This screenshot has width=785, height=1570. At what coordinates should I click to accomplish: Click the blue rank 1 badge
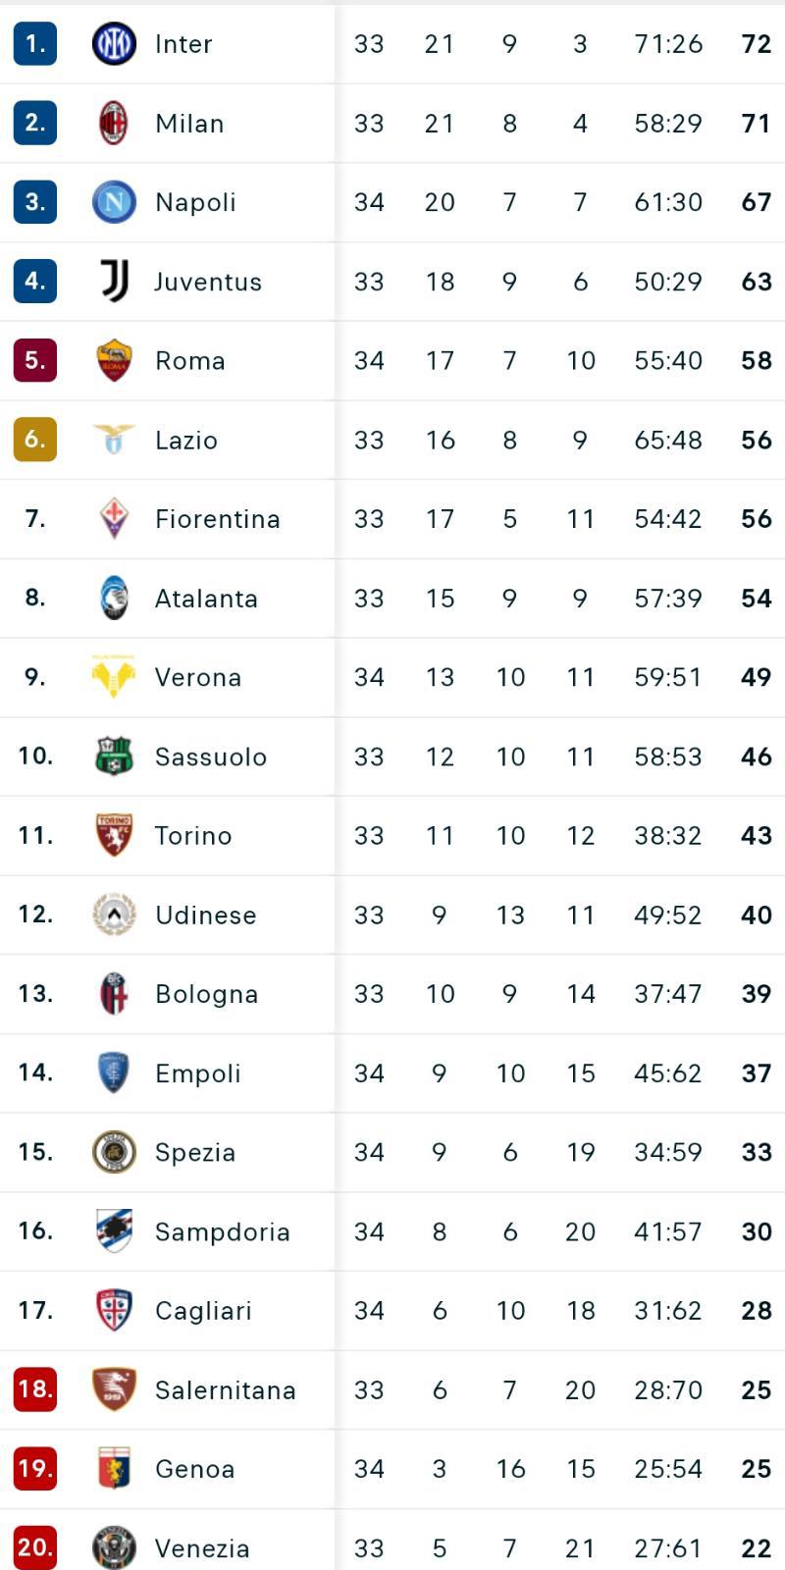click(35, 44)
